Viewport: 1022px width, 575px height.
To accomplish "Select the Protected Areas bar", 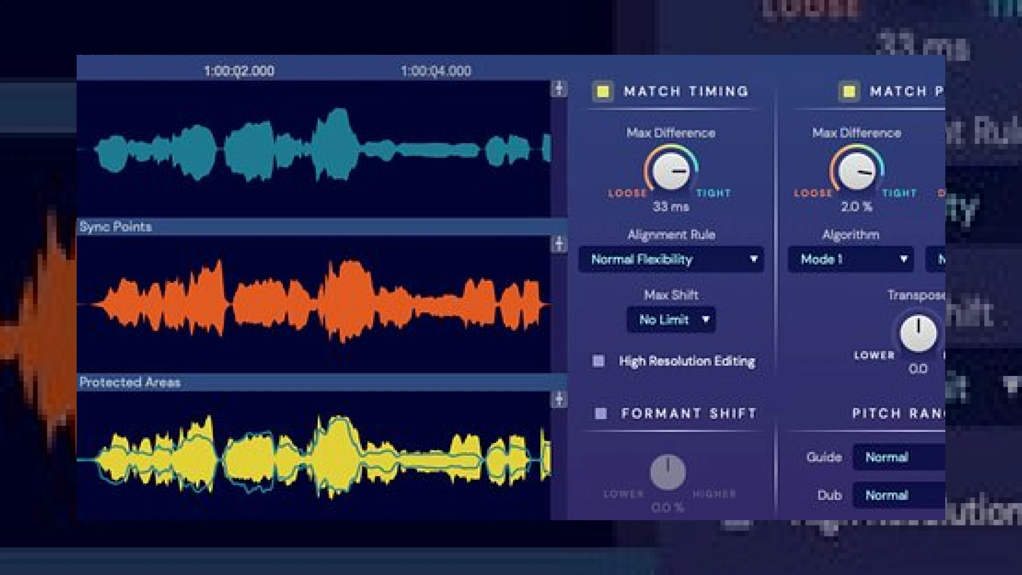I will coord(322,382).
